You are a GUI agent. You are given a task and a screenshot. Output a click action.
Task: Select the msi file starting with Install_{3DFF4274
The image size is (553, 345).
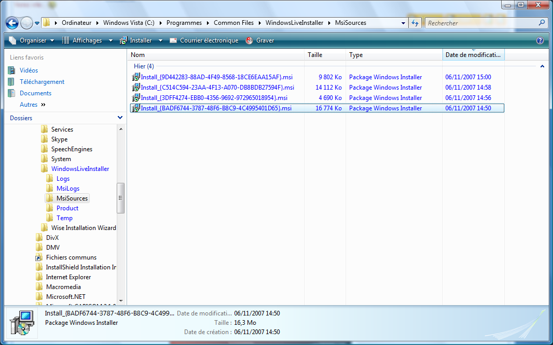click(214, 98)
